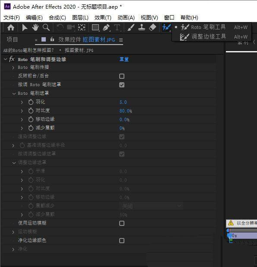Click the 减少震颤 value 0%
The height and width of the screenshot is (267, 257).
coord(122,128)
